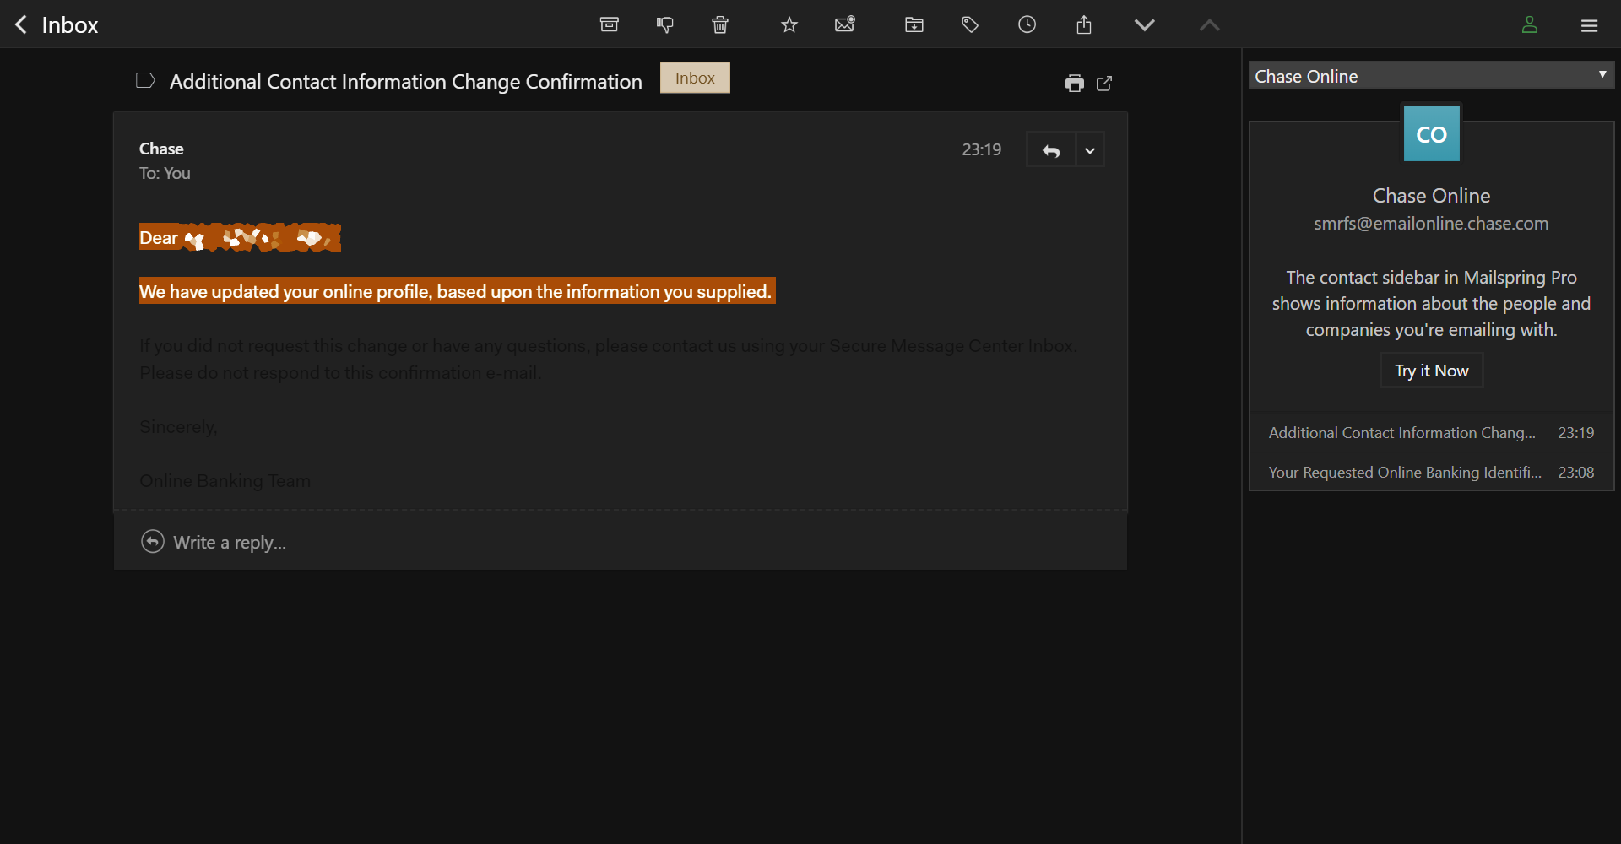The width and height of the screenshot is (1621, 844).
Task: Apply a label using the tag icon
Action: (x=970, y=24)
